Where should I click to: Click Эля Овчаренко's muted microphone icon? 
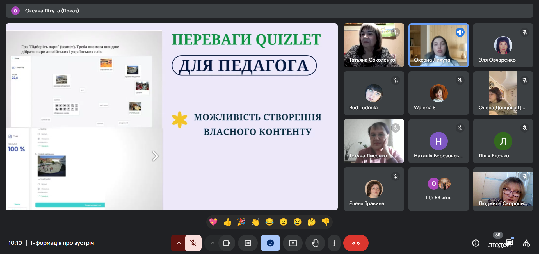pos(525,32)
